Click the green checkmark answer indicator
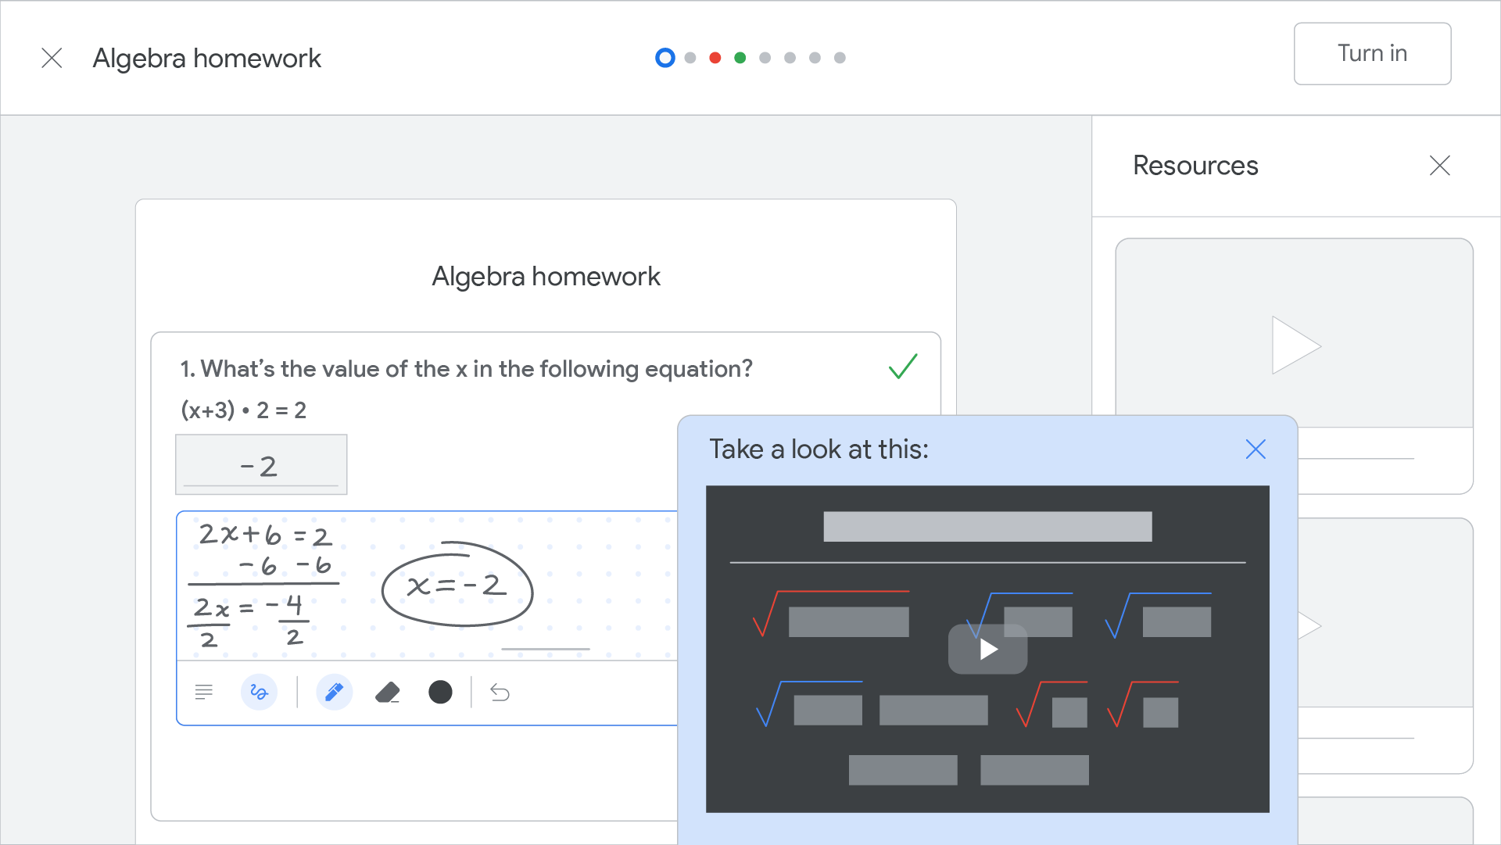The width and height of the screenshot is (1501, 845). coord(904,369)
